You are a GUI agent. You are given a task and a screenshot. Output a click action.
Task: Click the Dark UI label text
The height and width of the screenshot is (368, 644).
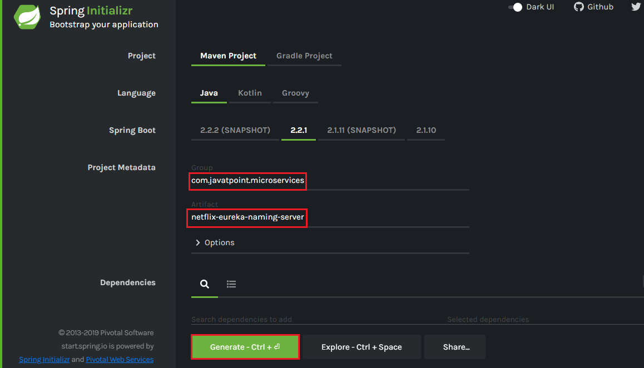click(540, 7)
